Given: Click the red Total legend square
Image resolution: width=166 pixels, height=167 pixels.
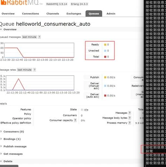Looking at the screenshot, I should pyautogui.click(x=105, y=57).
